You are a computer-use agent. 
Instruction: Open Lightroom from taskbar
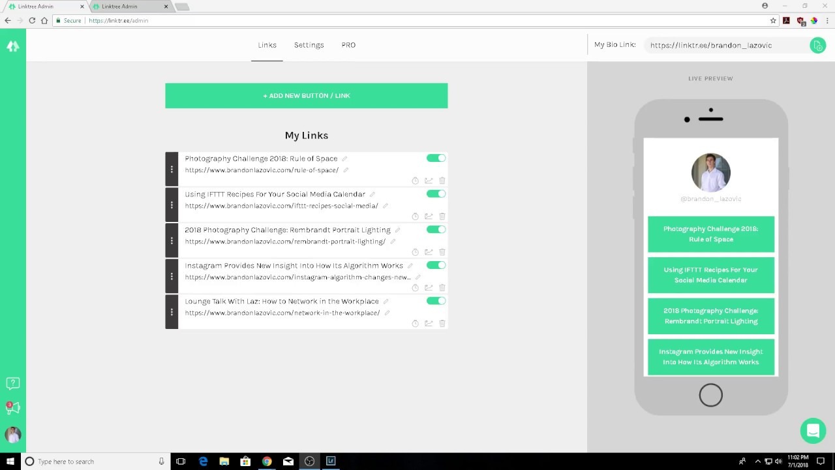tap(331, 462)
